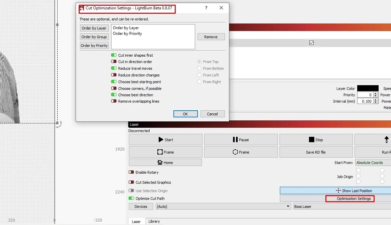
Task: Click the Priority value field
Action: click(365, 95)
